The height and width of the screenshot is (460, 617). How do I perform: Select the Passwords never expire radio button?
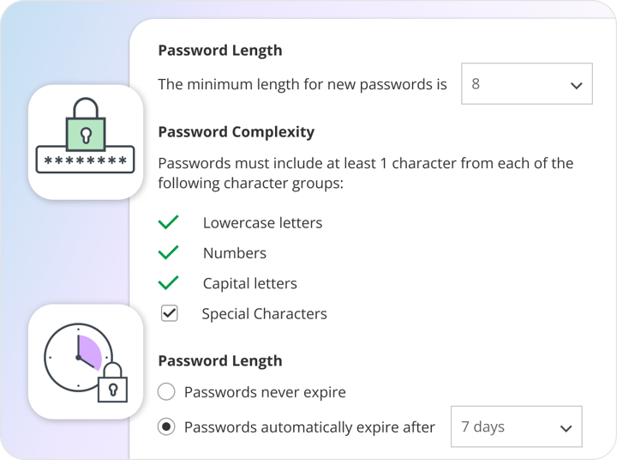pyautogui.click(x=167, y=392)
